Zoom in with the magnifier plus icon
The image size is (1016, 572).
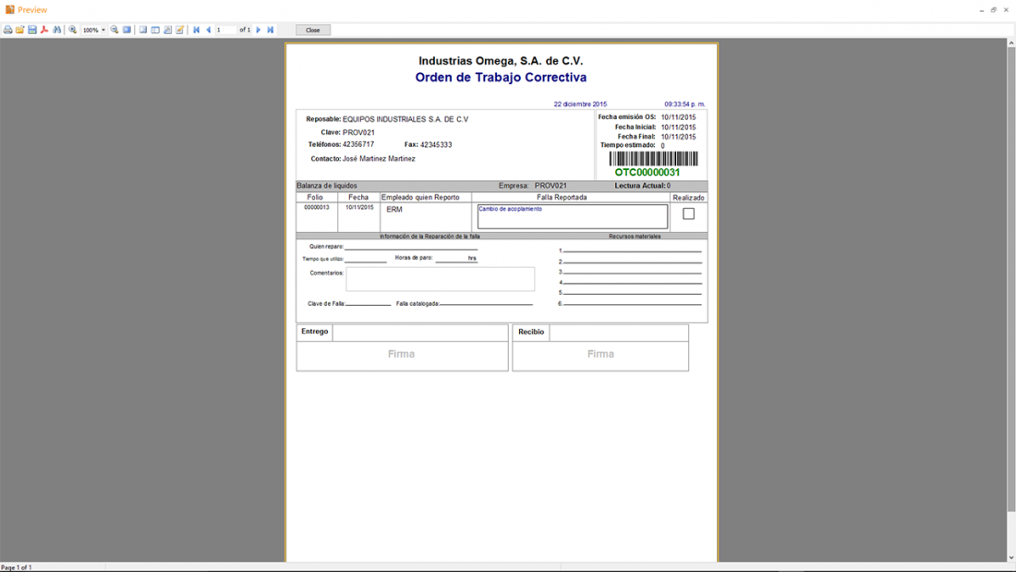click(x=73, y=30)
